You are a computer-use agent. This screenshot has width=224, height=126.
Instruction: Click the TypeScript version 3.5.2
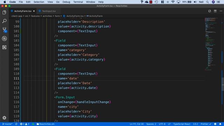(x=195, y=124)
